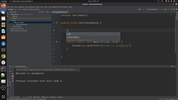Print the Run console output
Image resolution: width=178 pixels, height=100 pixels.
[13, 79]
